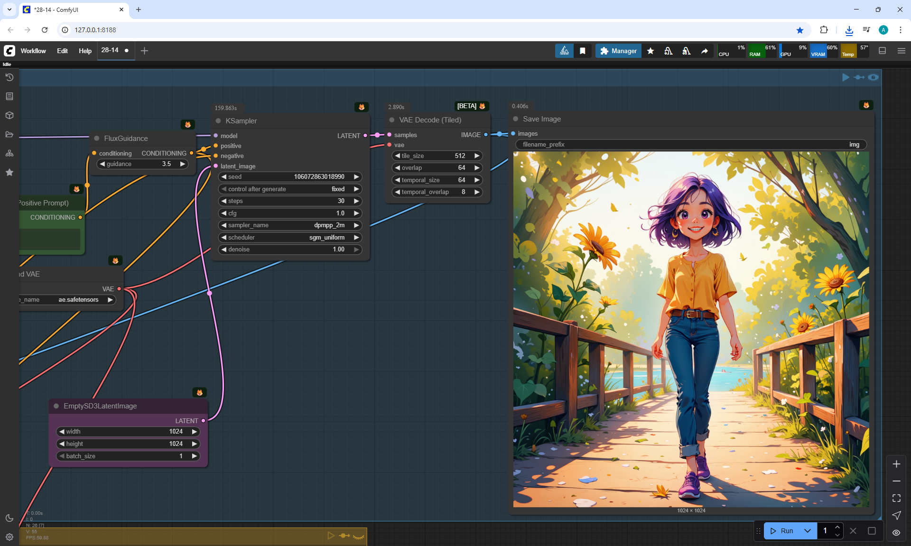Open the Workflow menu
Screen dimensions: 911x546
coord(33,51)
